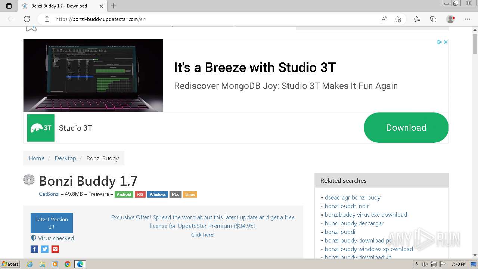The image size is (478, 269).
Task: Open Collections panel
Action: (433, 19)
